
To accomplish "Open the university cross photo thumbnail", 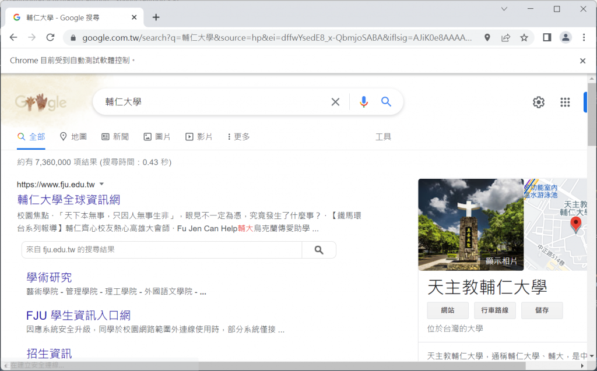I will [x=470, y=224].
